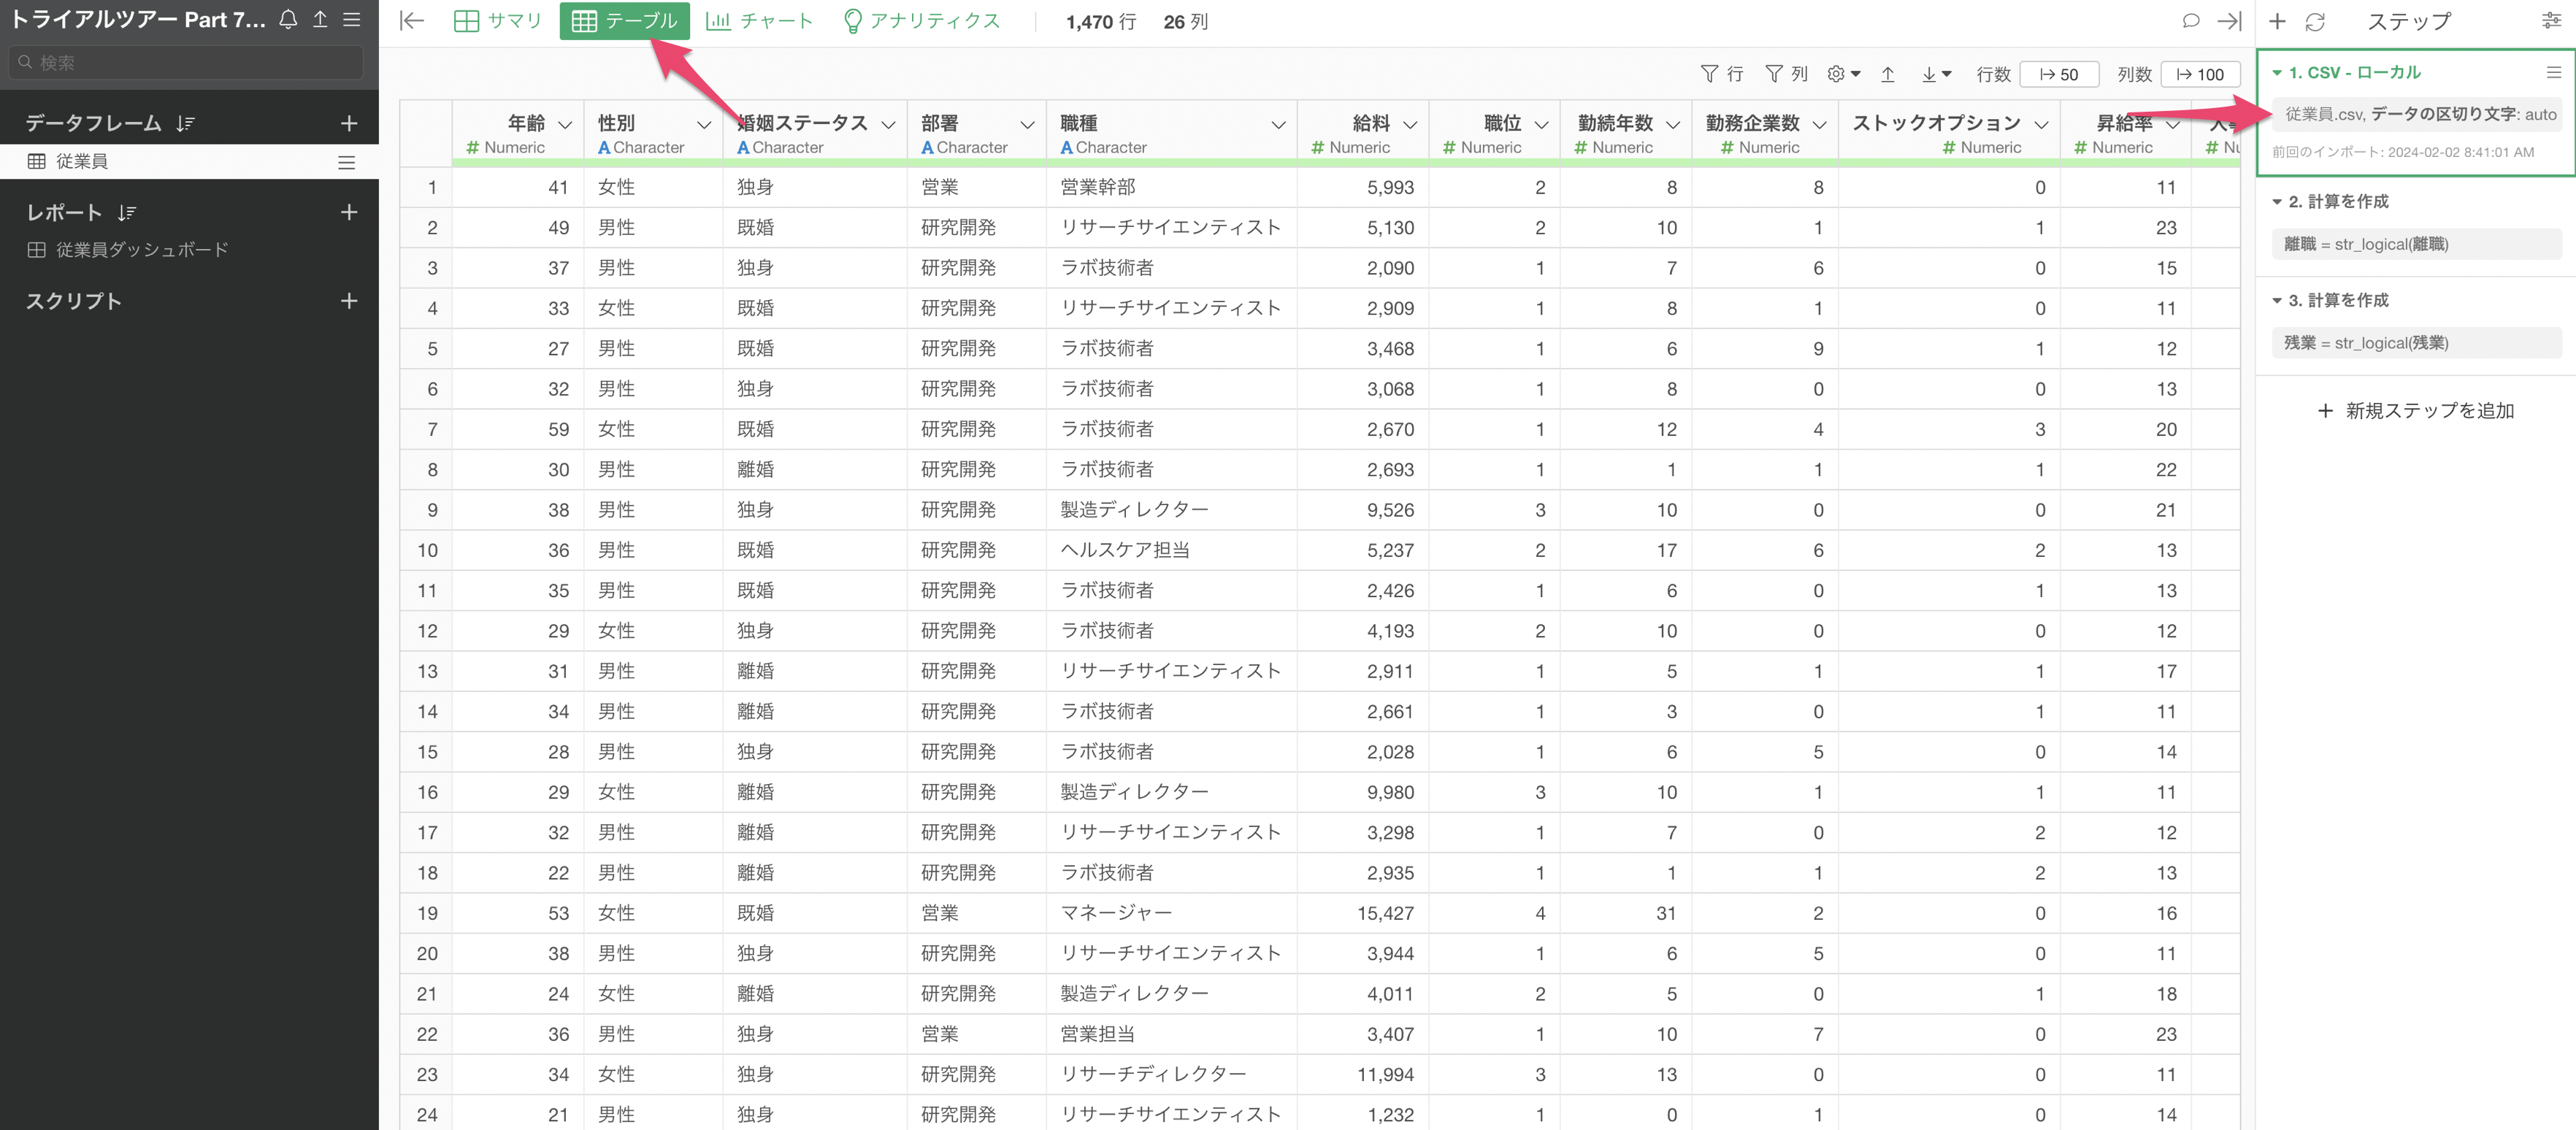This screenshot has height=1130, width=2576.
Task: Click the export upload arrow icon
Action: pyautogui.click(x=1888, y=74)
